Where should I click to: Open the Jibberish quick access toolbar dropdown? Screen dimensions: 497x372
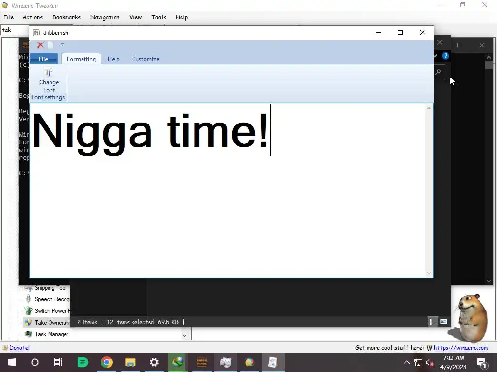coord(62,45)
